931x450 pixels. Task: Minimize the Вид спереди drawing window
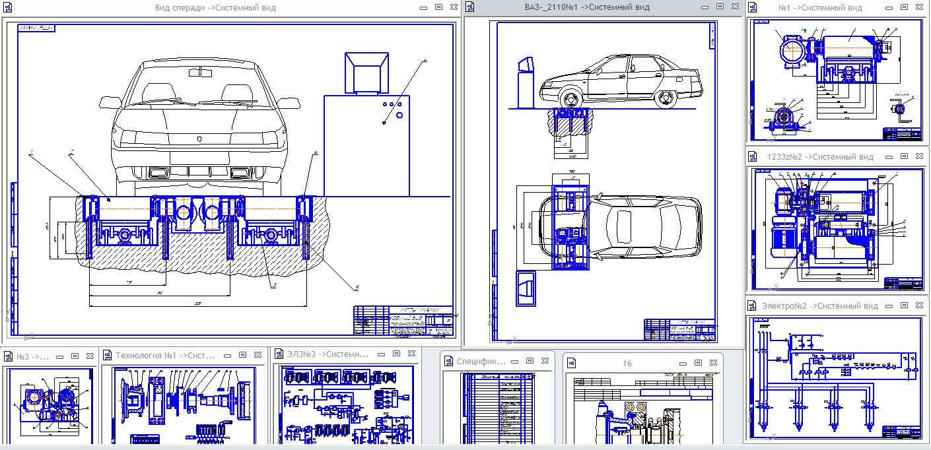click(424, 7)
